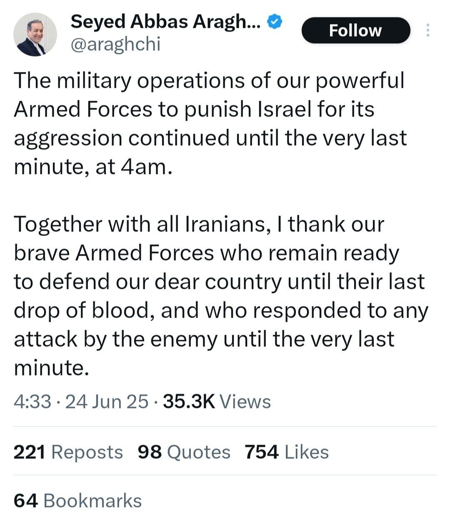Click the 4:33 post timestamp
Image resolution: width=450 pixels, height=523 pixels.
(32, 401)
